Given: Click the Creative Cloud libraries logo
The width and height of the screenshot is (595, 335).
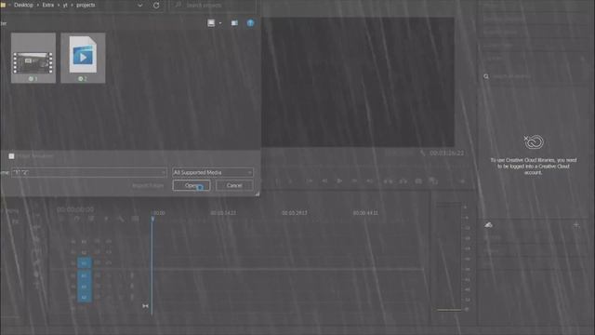Looking at the screenshot, I should coord(534,142).
